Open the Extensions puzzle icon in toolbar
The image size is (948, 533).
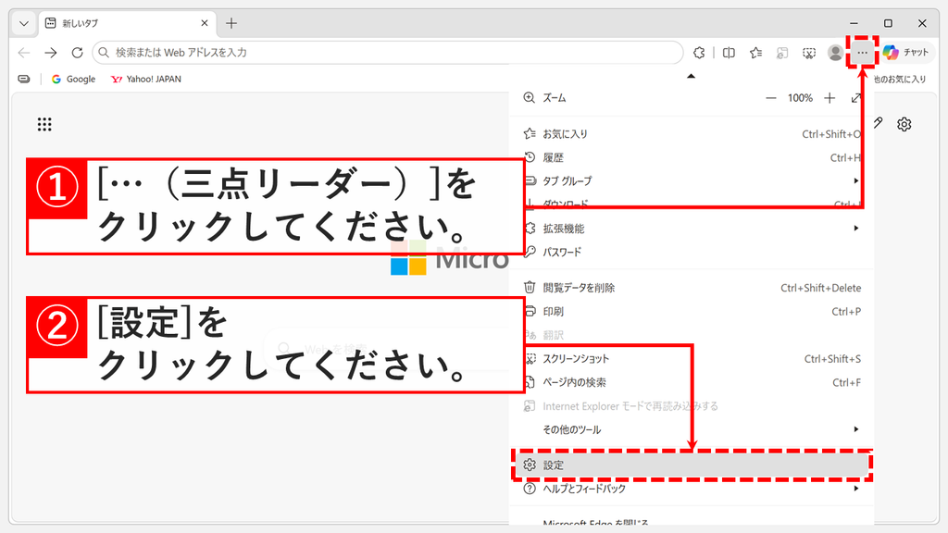click(699, 53)
